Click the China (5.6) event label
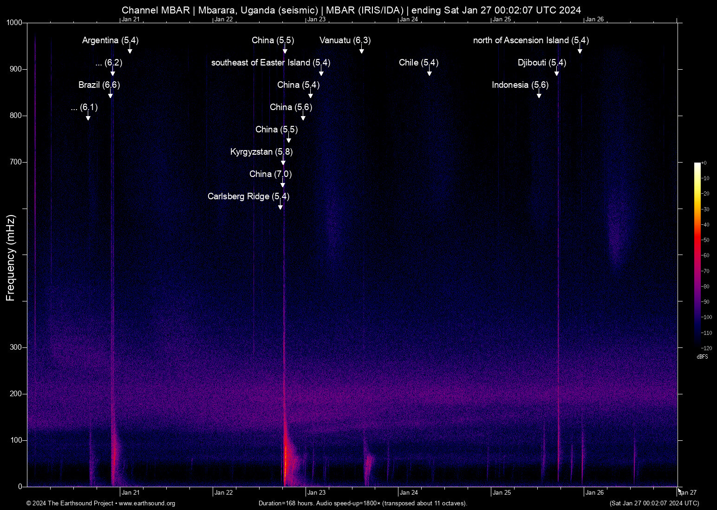This screenshot has height=510, width=717. click(x=291, y=107)
